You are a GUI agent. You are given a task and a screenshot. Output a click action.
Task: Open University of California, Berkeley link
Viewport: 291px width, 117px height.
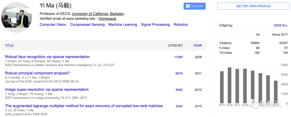pyautogui.click(x=98, y=14)
